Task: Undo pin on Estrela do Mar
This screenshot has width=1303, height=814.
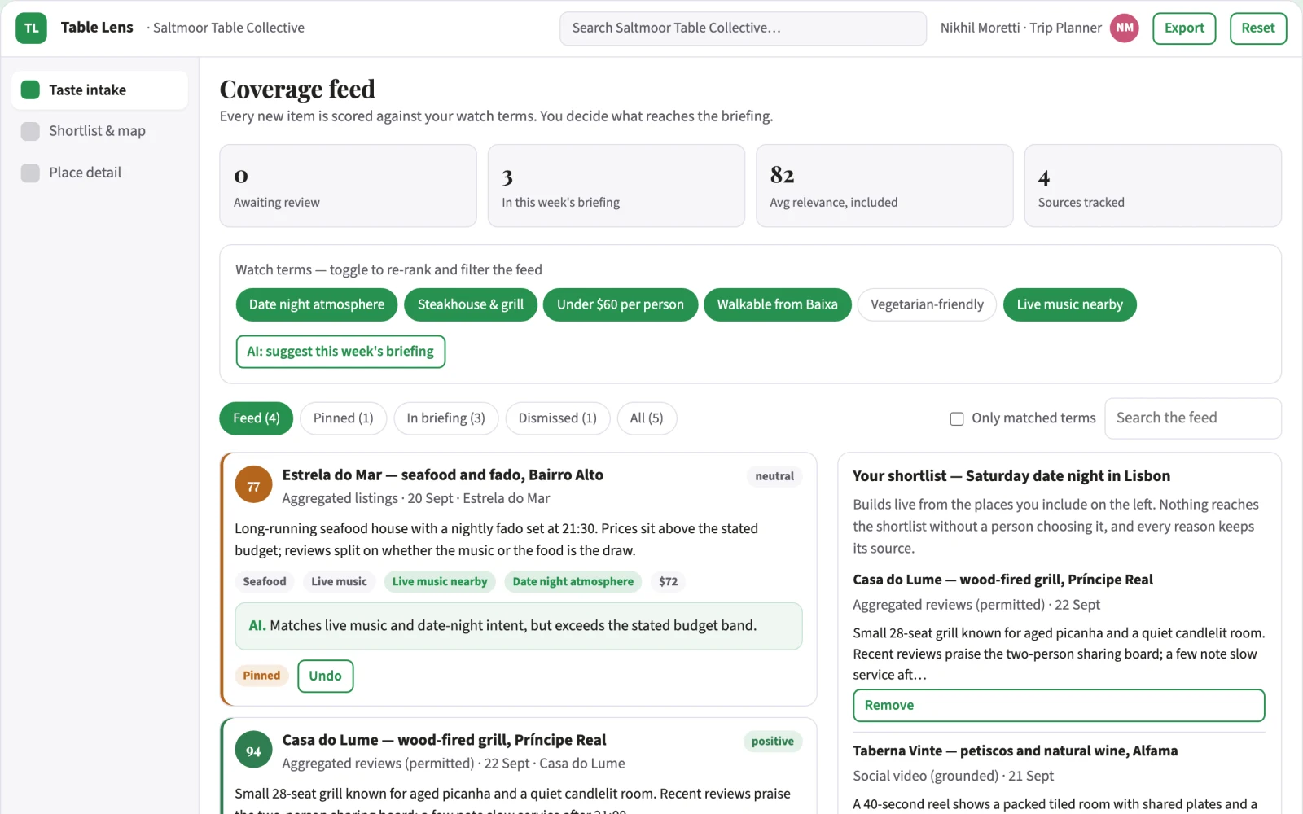Action: [325, 676]
